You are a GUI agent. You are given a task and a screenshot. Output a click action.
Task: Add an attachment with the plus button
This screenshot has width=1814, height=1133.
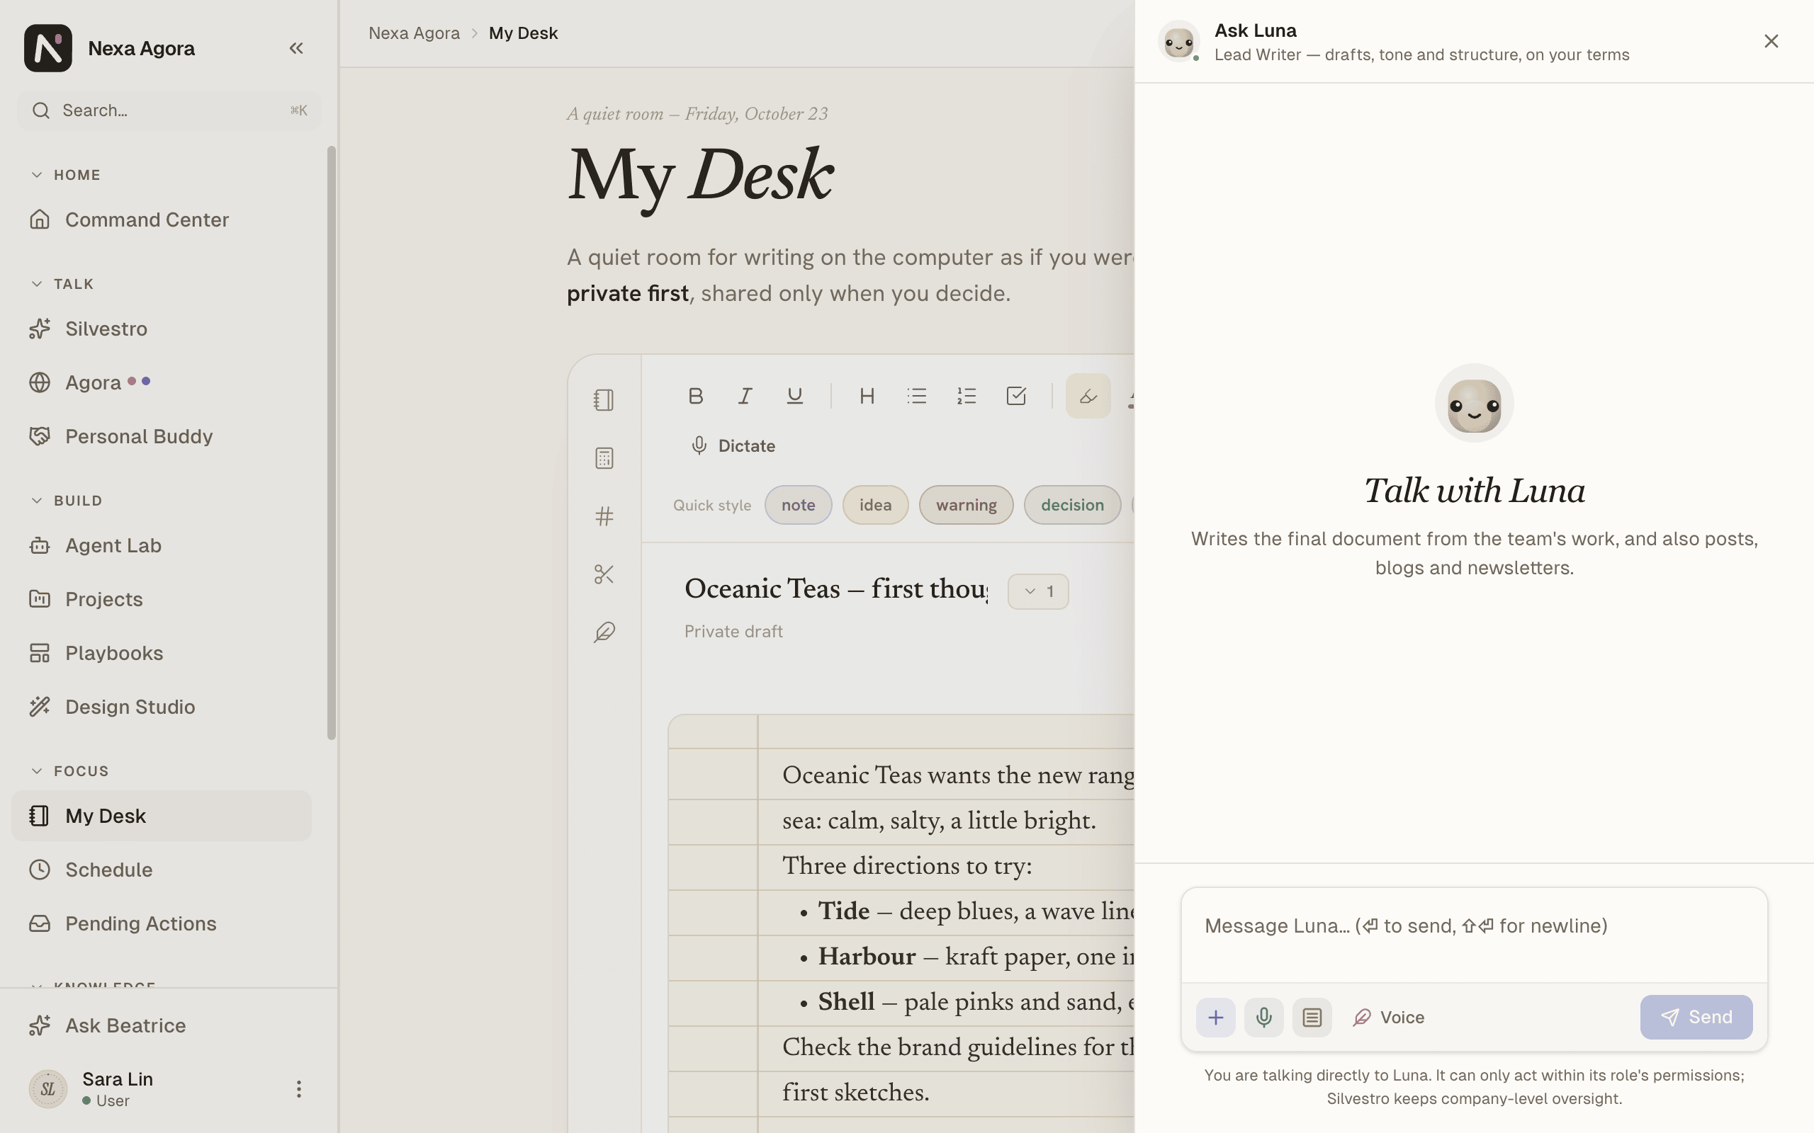point(1216,1017)
